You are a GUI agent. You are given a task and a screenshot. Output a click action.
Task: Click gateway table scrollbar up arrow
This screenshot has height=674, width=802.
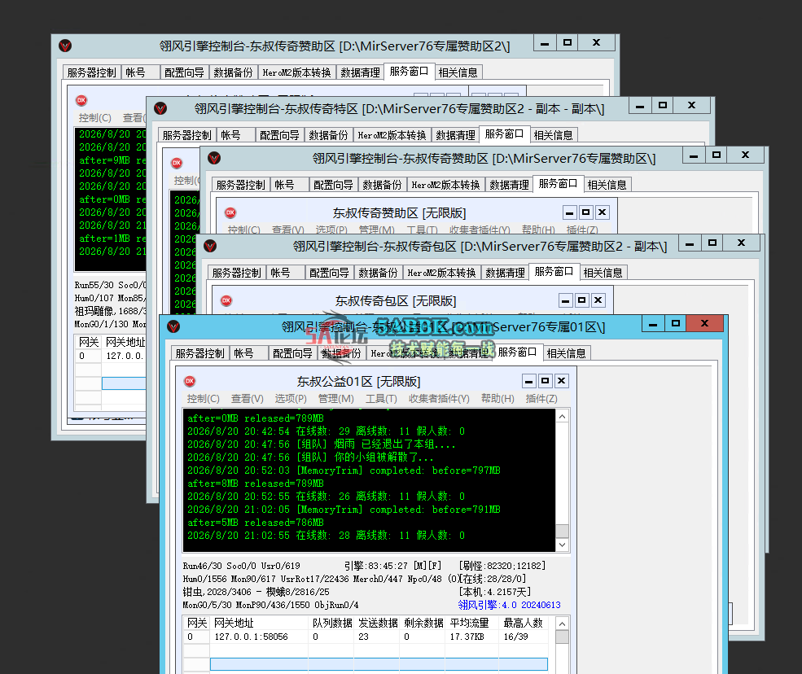(562, 624)
